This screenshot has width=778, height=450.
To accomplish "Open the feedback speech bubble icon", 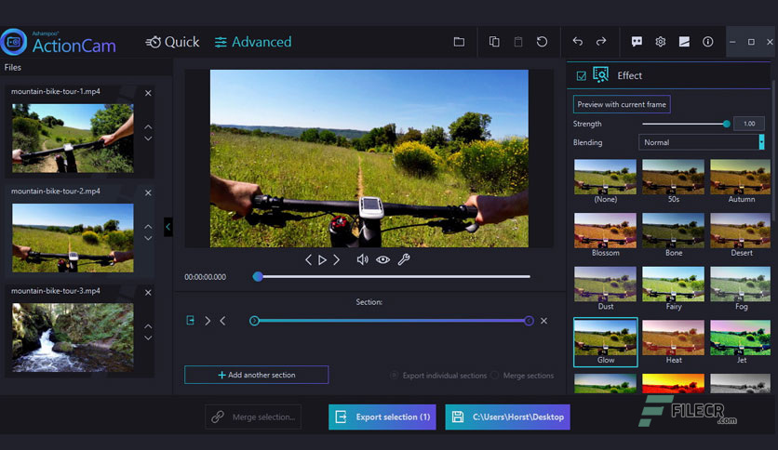I will coord(637,42).
